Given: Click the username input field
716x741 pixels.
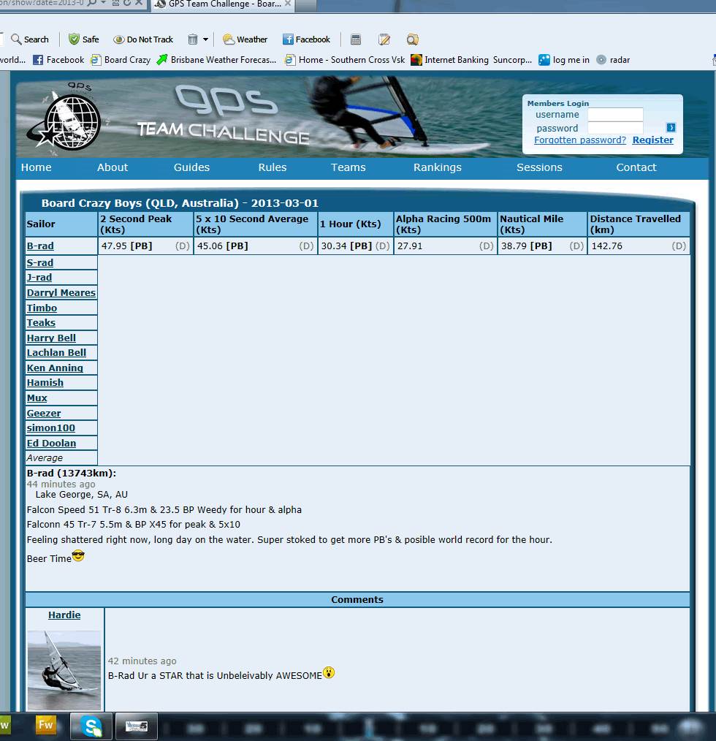Looking at the screenshot, I should pyautogui.click(x=615, y=115).
